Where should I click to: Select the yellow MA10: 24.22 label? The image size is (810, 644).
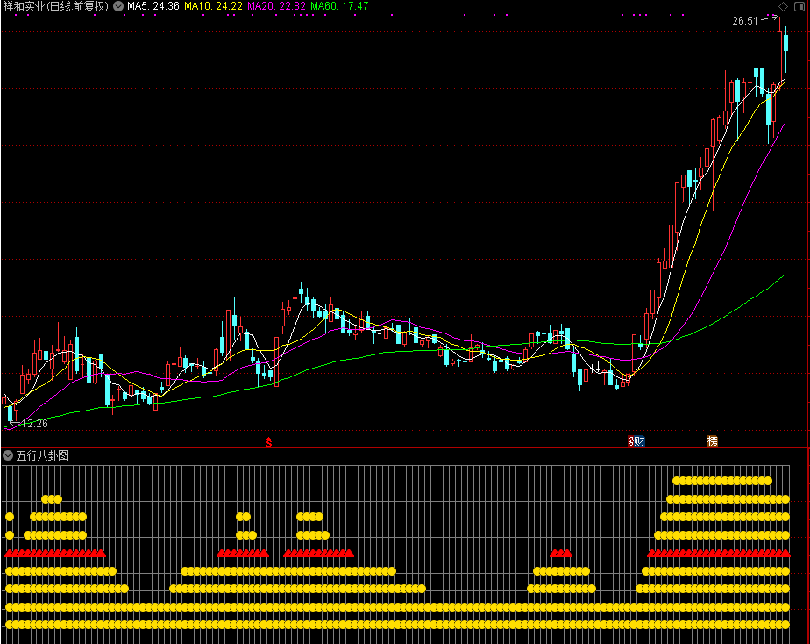(213, 6)
